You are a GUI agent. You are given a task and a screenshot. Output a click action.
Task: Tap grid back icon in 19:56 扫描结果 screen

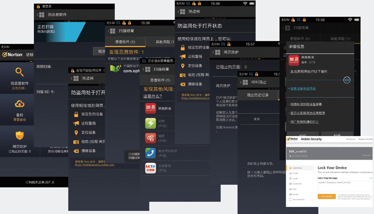(x=112, y=31)
